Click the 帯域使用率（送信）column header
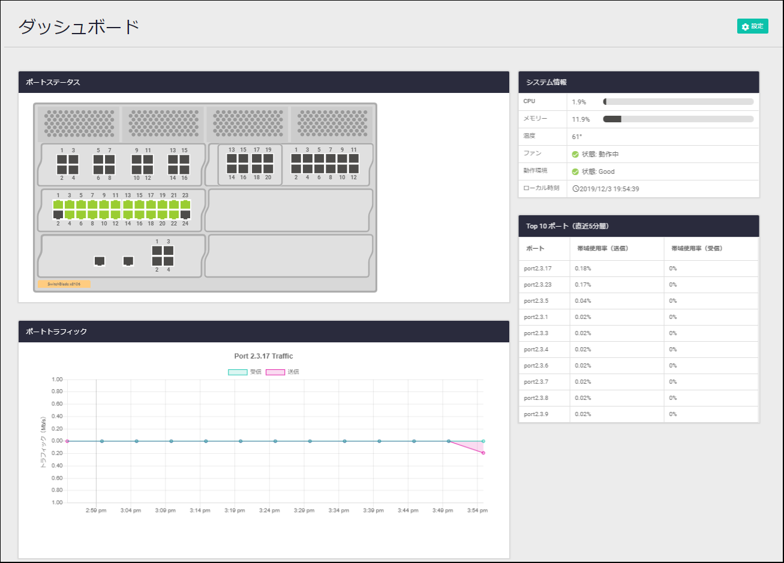The image size is (784, 563). tap(603, 248)
